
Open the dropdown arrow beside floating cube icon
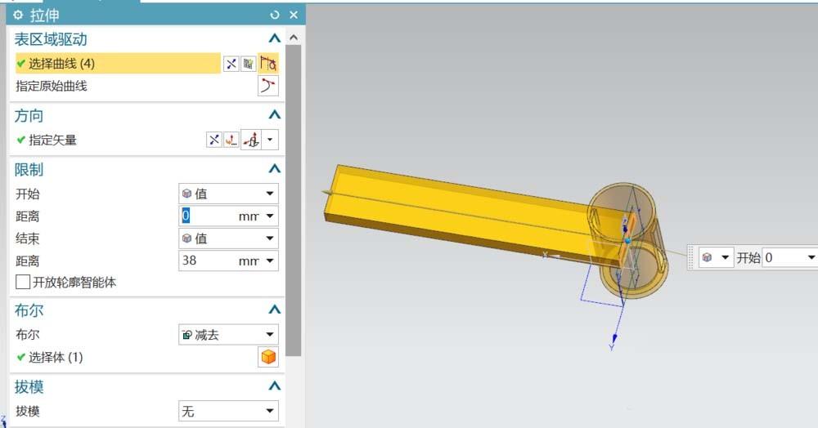(725, 257)
